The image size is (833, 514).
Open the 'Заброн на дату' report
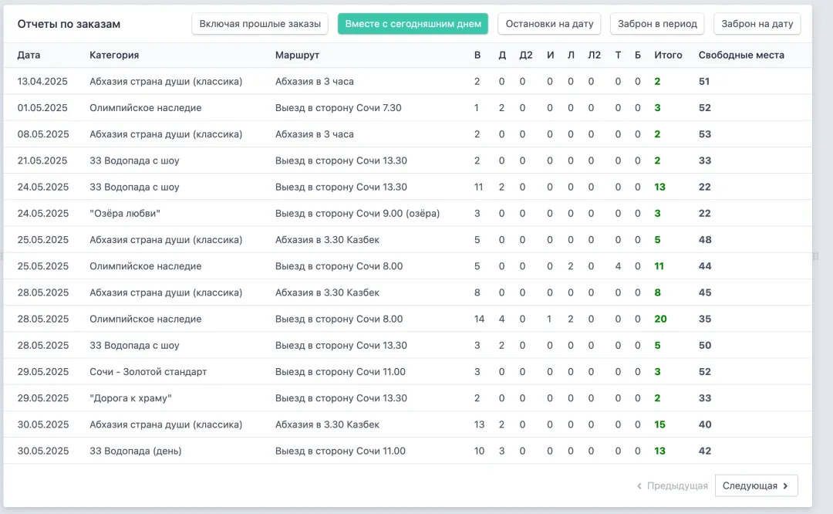[x=757, y=24]
